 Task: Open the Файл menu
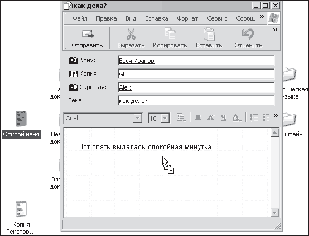click(80, 18)
